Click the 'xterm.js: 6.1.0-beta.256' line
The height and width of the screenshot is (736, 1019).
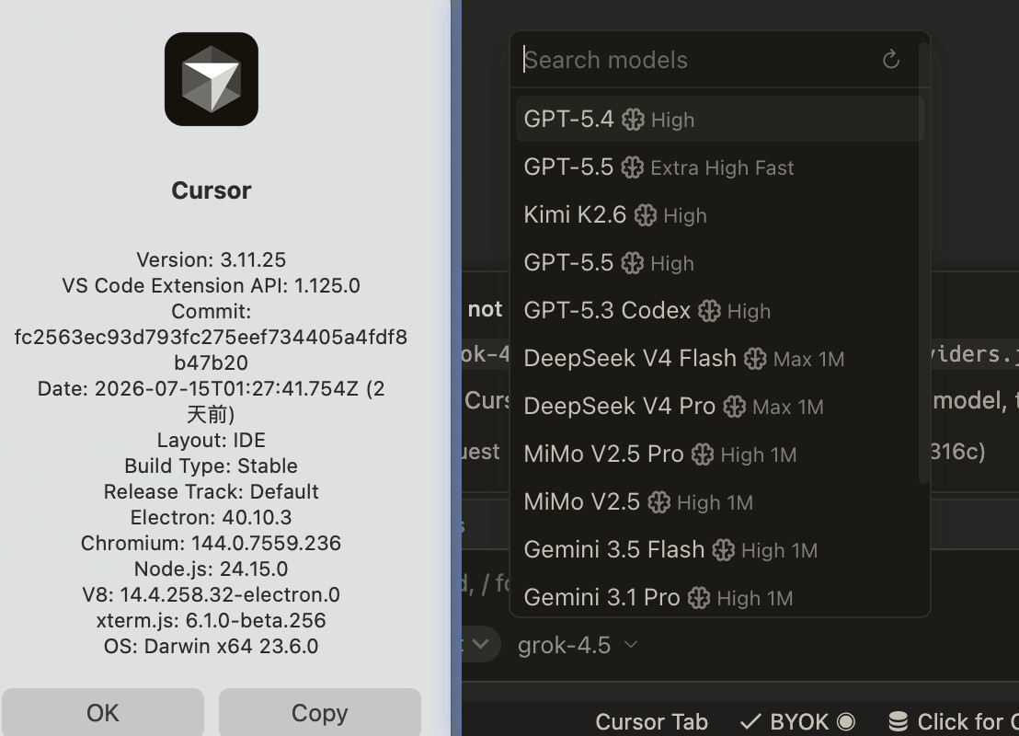tap(212, 620)
